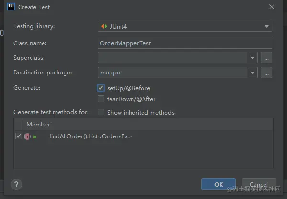This screenshot has width=287, height=199.
Task: Click the IntelliJ IDEA logo icon
Action: click(x=10, y=7)
